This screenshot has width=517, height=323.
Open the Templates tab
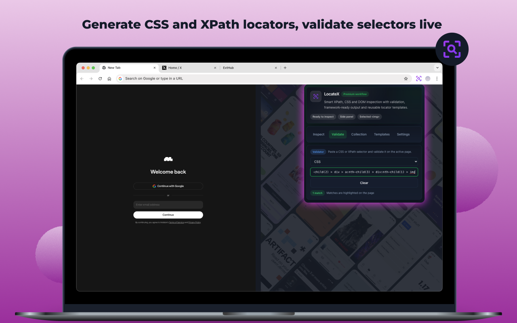click(x=382, y=134)
